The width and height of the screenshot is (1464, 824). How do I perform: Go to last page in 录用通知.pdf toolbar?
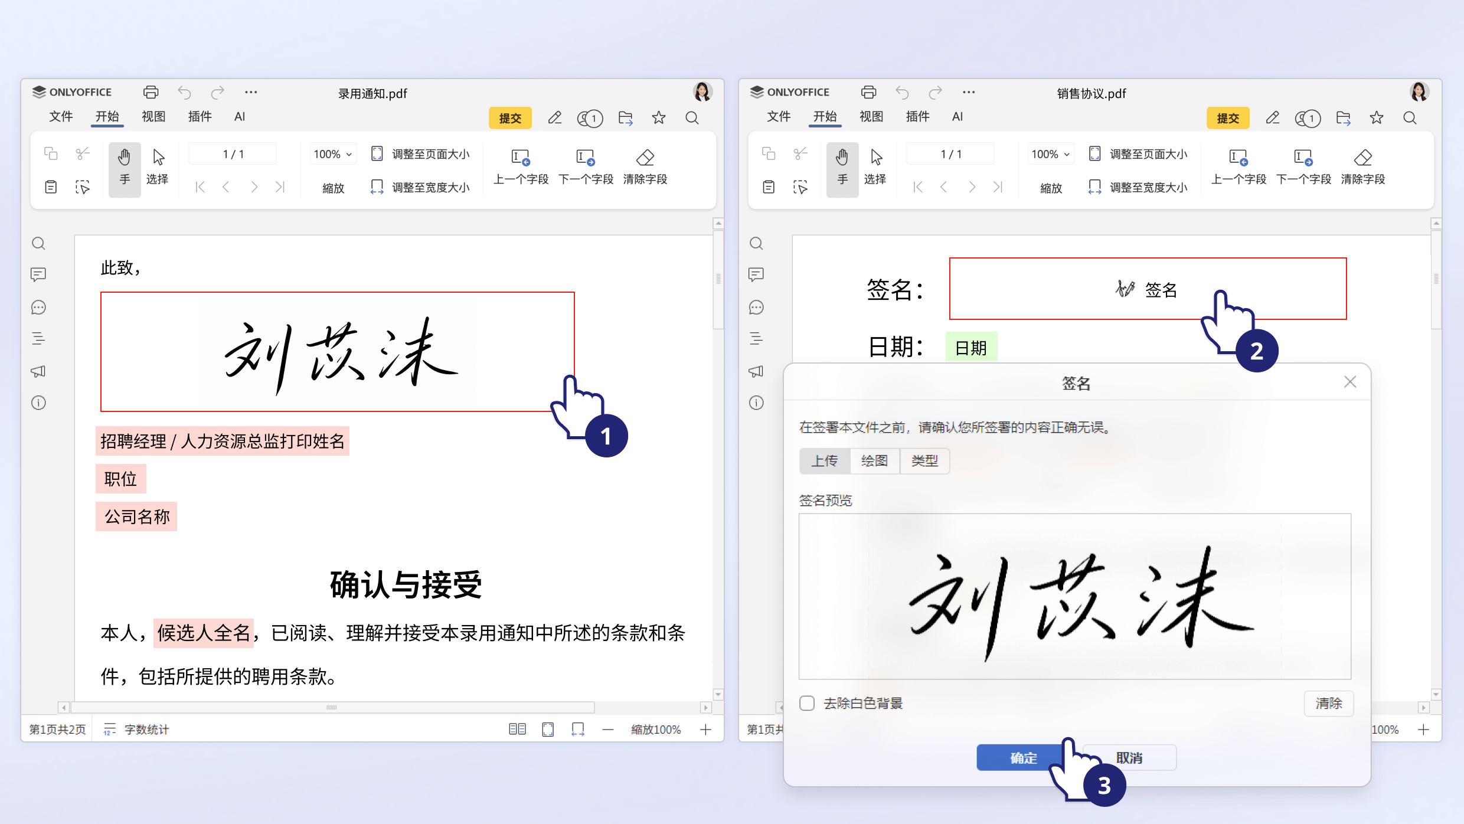[280, 187]
